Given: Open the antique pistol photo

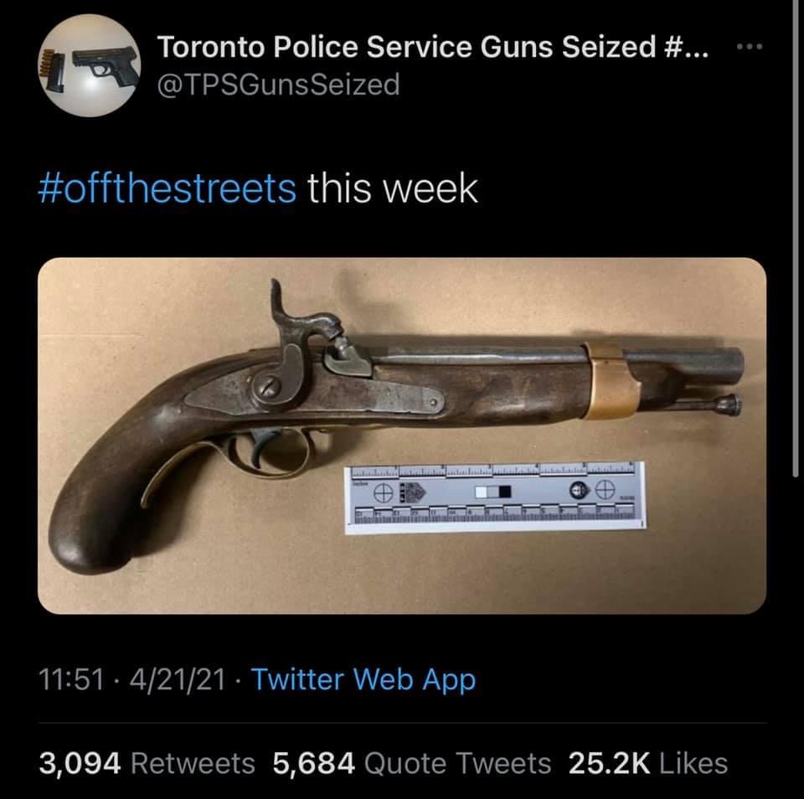Looking at the screenshot, I should [x=402, y=436].
